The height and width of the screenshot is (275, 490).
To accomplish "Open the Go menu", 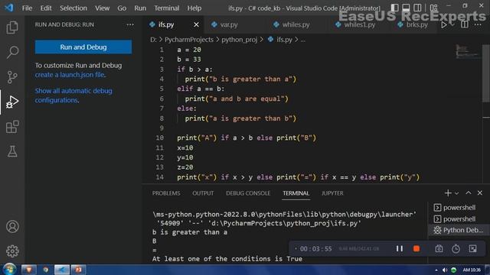I will pos(122,8).
